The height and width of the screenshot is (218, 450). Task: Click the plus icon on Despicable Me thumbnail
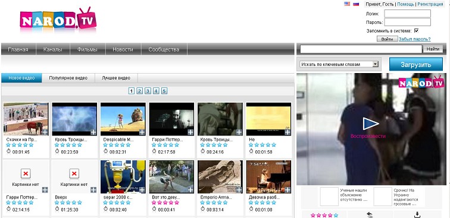pos(142,132)
